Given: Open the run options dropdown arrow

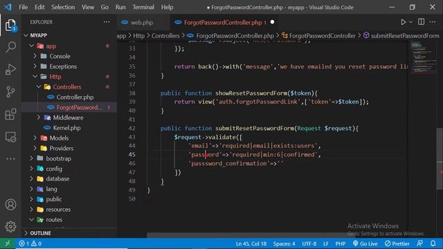Looking at the screenshot, I should [x=410, y=22].
